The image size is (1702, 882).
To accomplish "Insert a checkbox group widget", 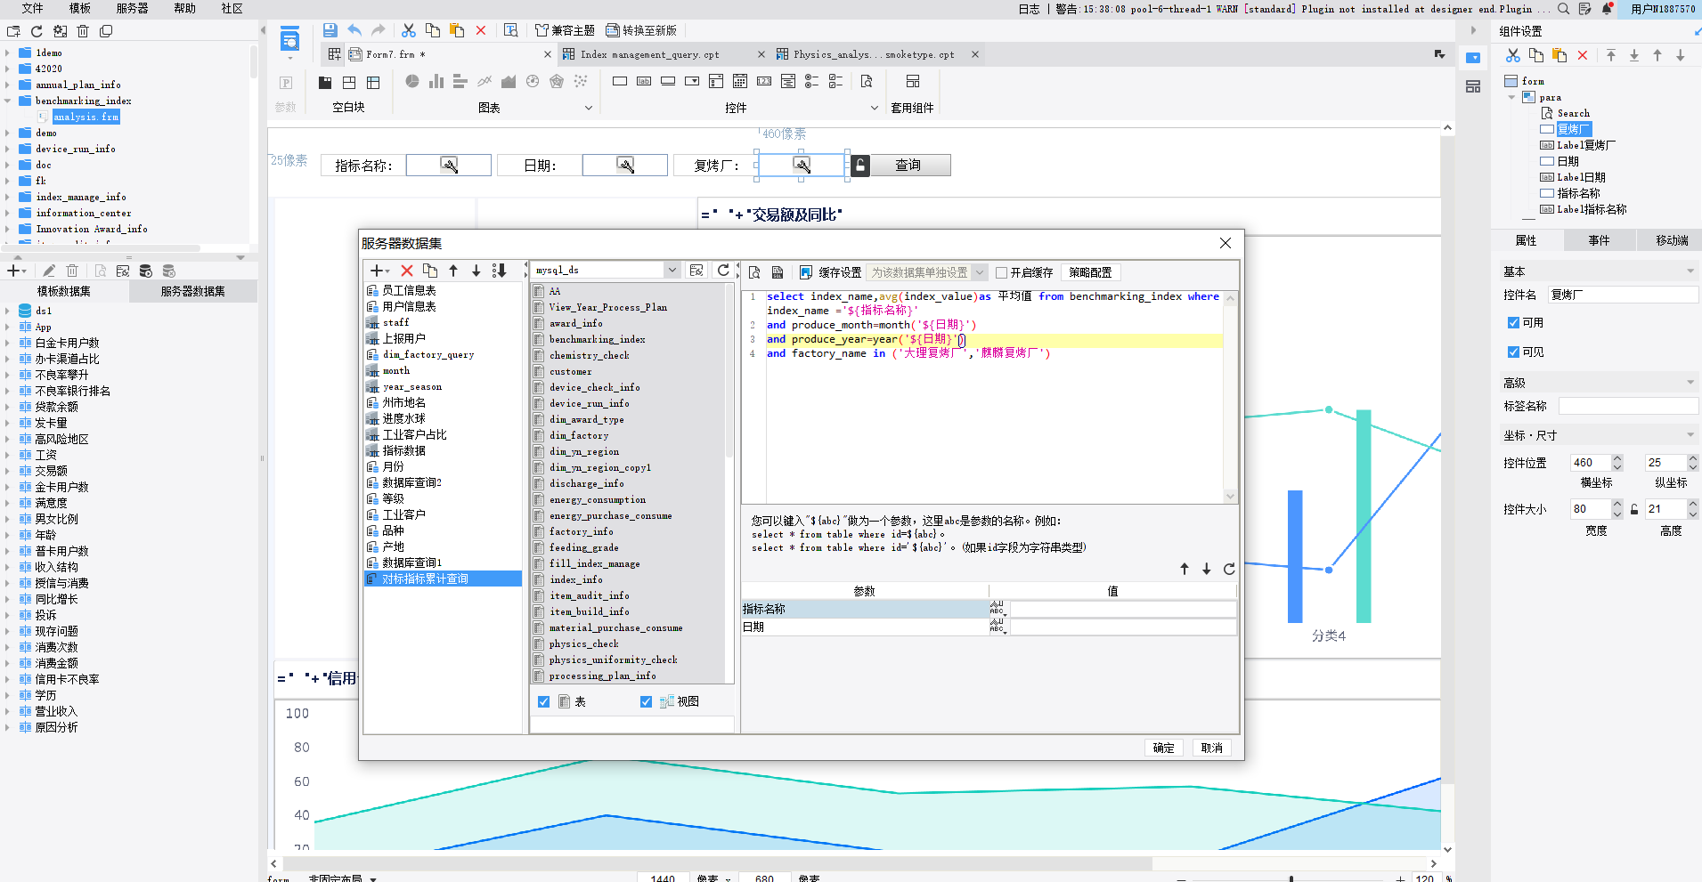I will pyautogui.click(x=835, y=81).
